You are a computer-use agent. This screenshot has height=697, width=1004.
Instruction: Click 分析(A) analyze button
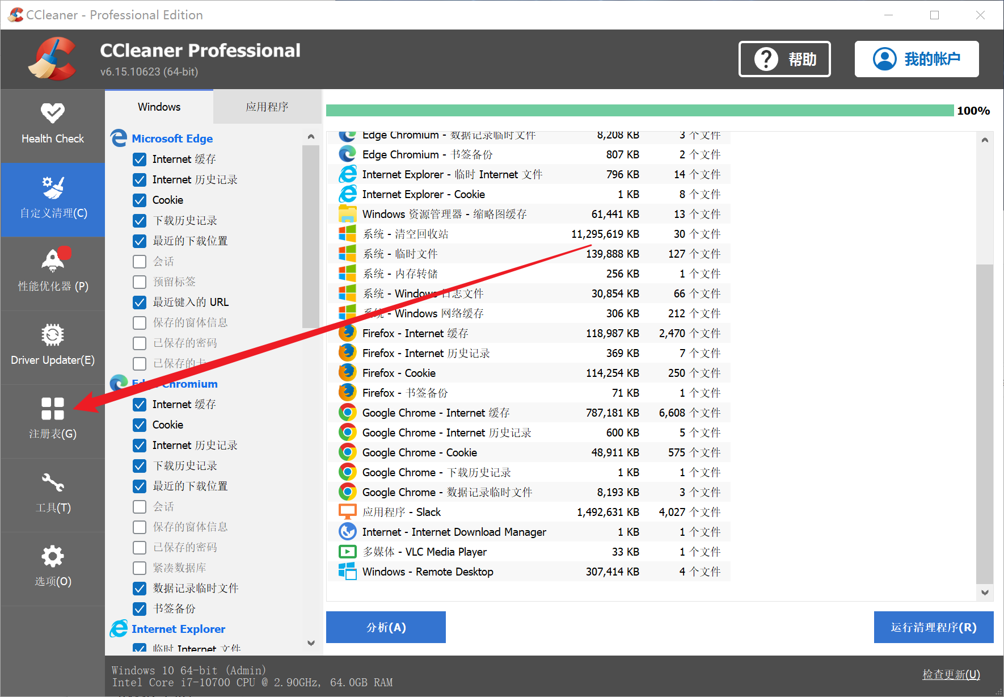pyautogui.click(x=386, y=627)
